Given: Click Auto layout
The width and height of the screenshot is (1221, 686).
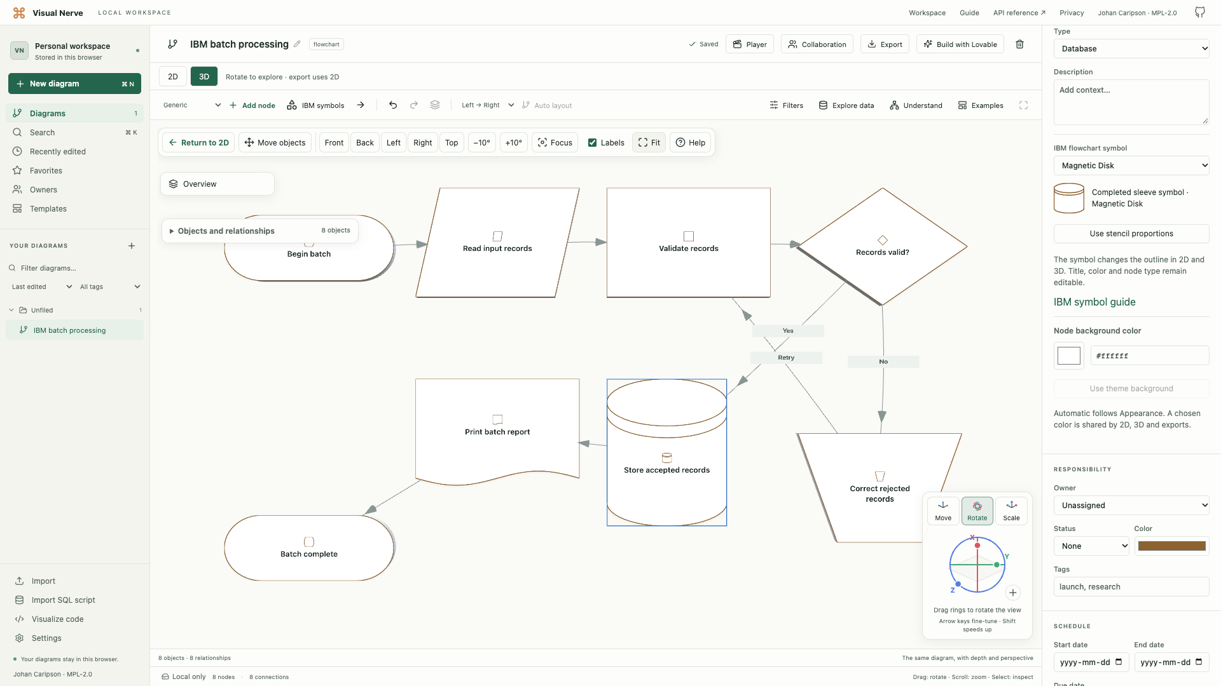Looking at the screenshot, I should point(547,105).
